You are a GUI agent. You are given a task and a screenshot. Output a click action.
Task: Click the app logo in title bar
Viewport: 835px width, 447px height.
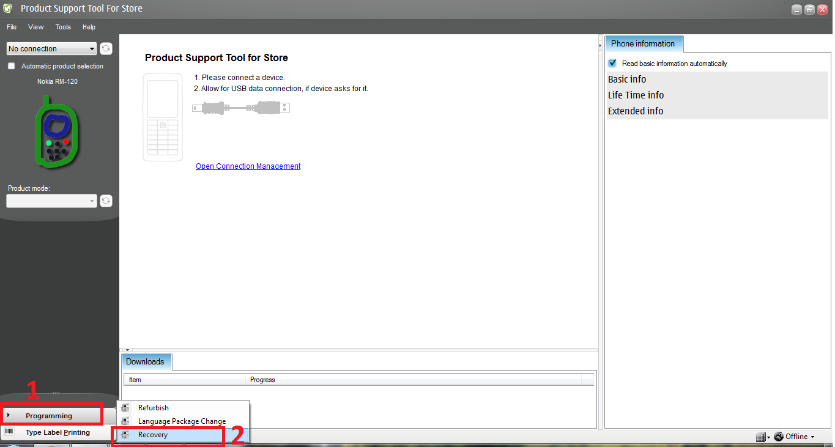coord(8,9)
